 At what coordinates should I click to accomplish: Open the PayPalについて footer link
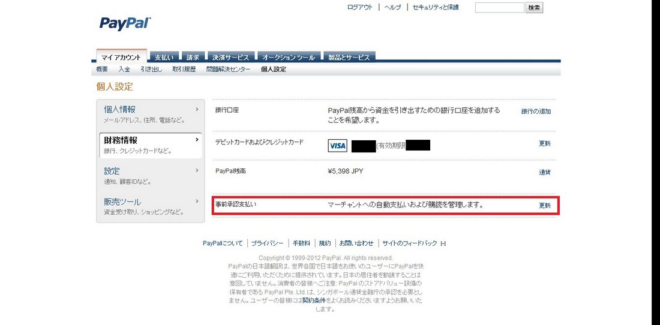223,243
